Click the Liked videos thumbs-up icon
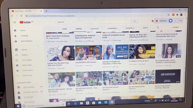Image resolution: width=193 pixels, height=108 pixels. 17,70
